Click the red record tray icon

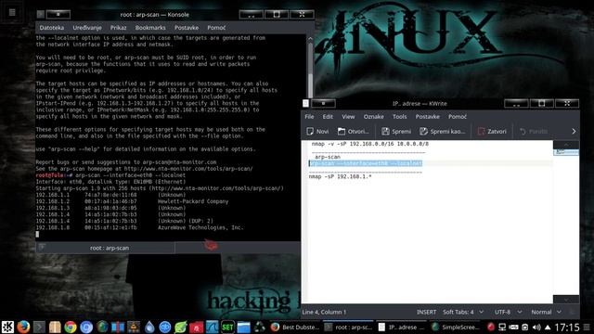(x=491, y=327)
